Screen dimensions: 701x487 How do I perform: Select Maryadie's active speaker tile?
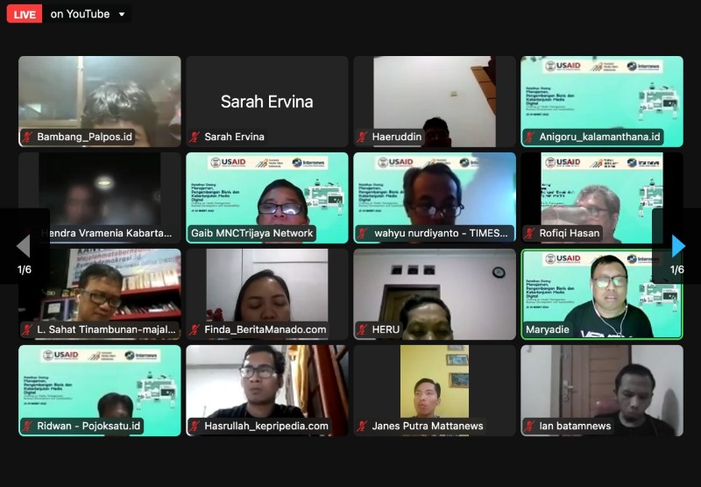click(x=602, y=294)
